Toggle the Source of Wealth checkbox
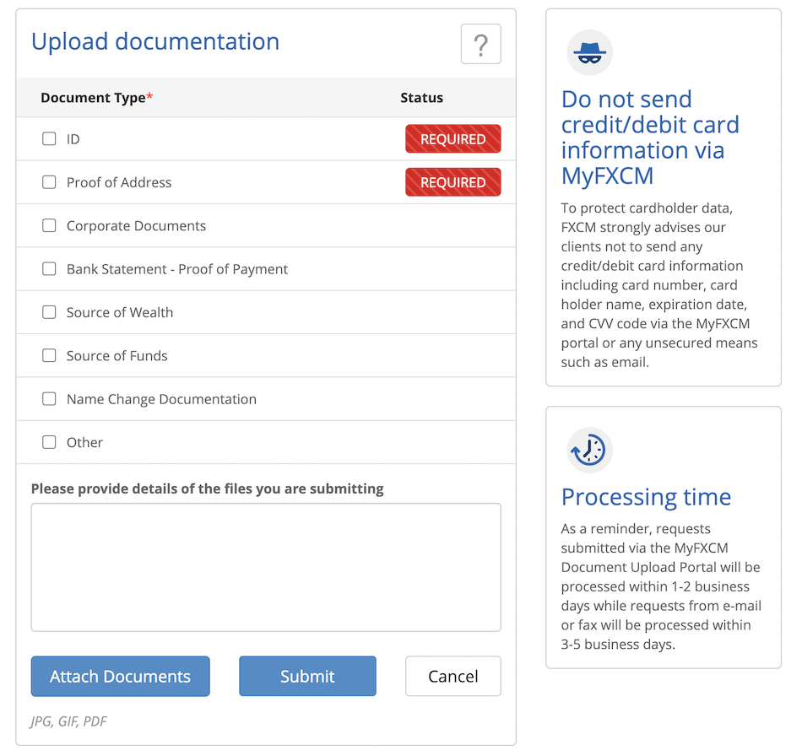802x756 pixels. [x=50, y=312]
